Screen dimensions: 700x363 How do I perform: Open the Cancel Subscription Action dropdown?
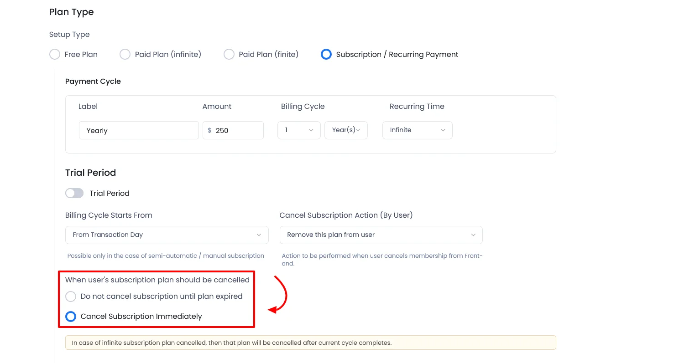coord(381,235)
